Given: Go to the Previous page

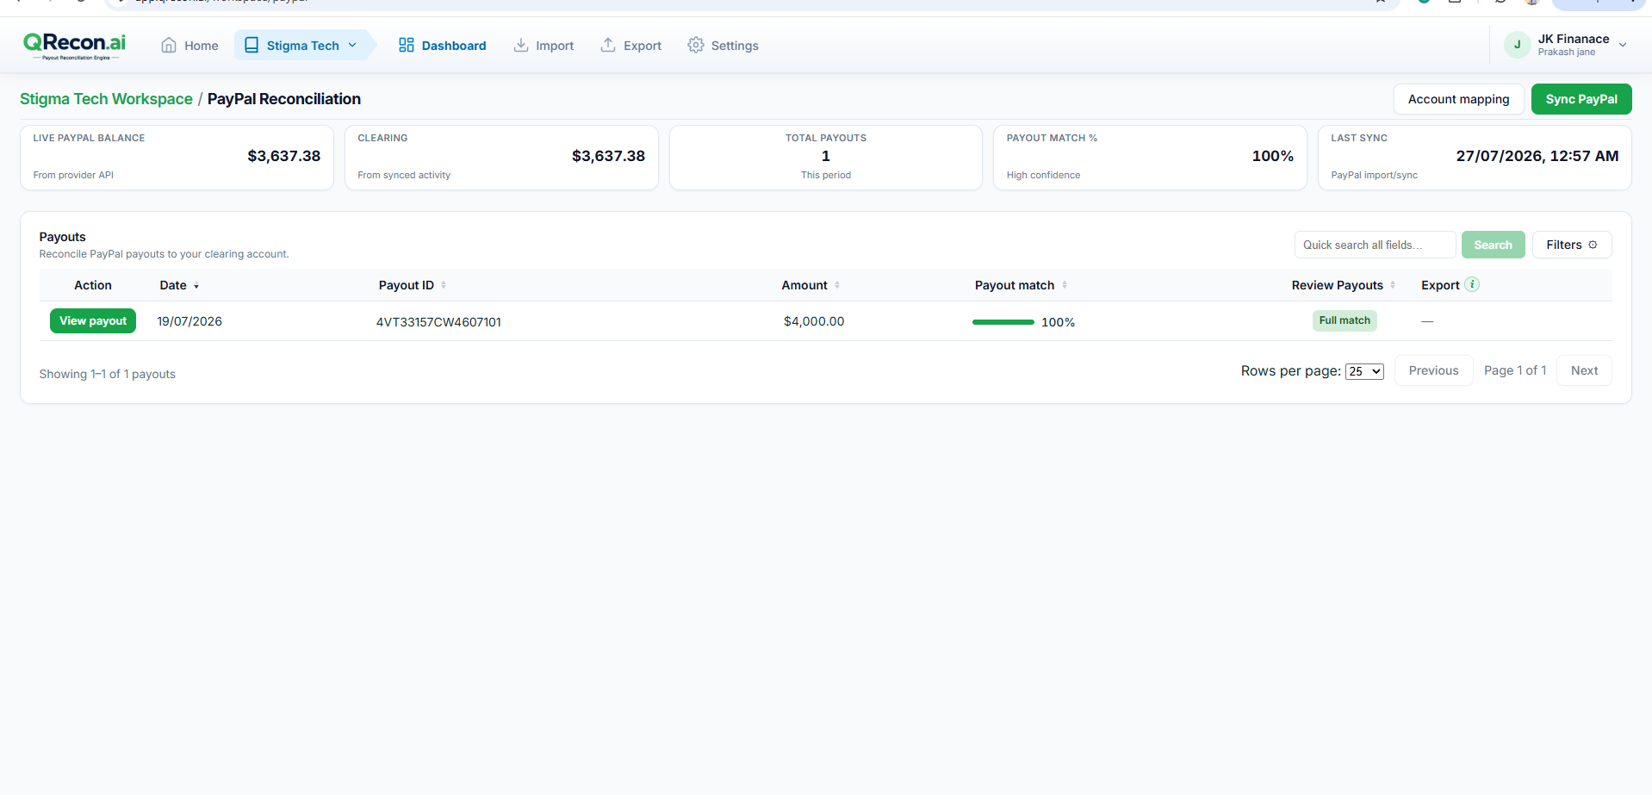Looking at the screenshot, I should tap(1433, 370).
